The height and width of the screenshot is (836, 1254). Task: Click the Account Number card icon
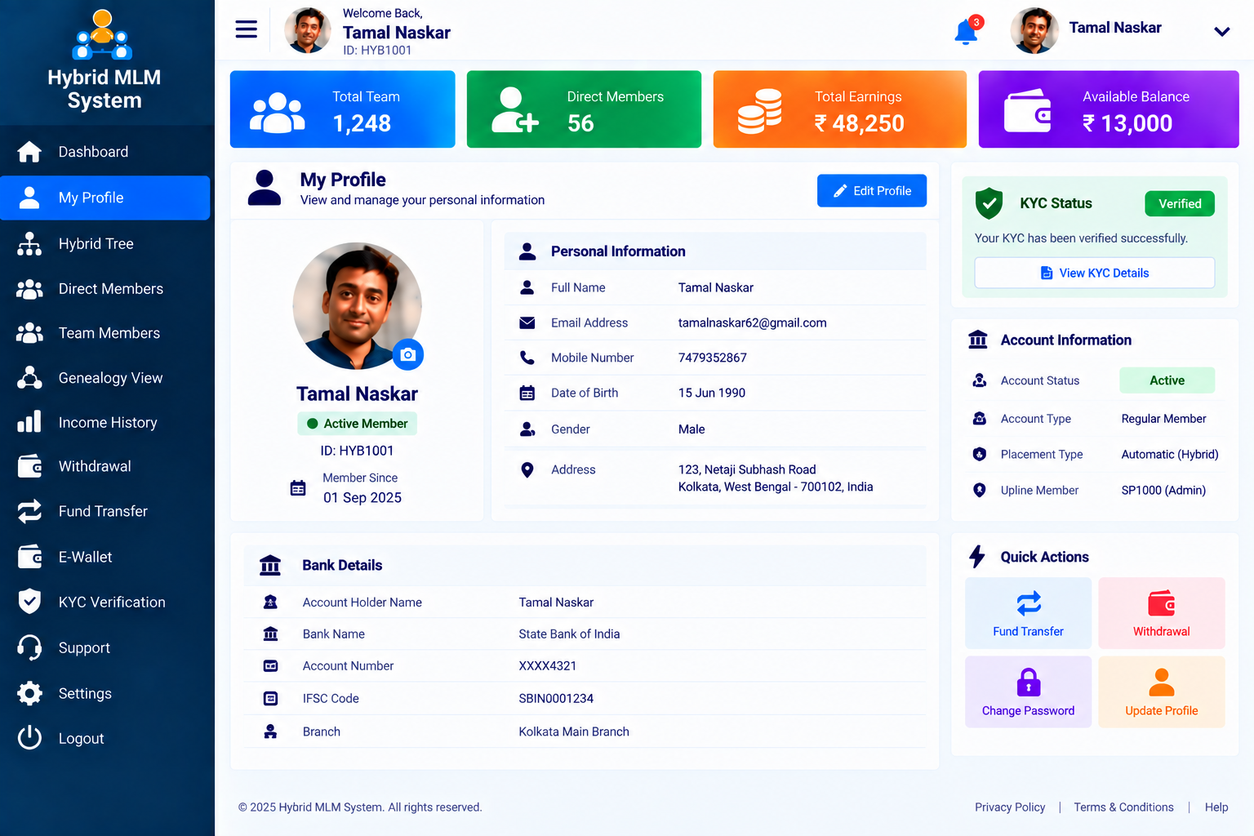click(270, 665)
